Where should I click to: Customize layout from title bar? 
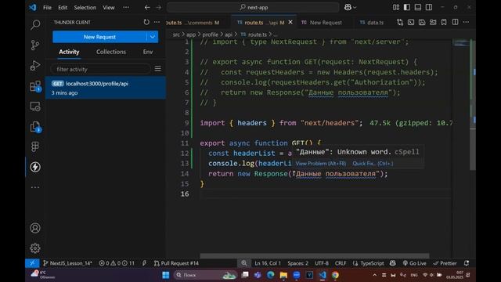[x=396, y=7]
